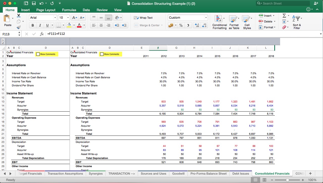Expand the Format cells dropdown arrow

(x=275, y=27)
